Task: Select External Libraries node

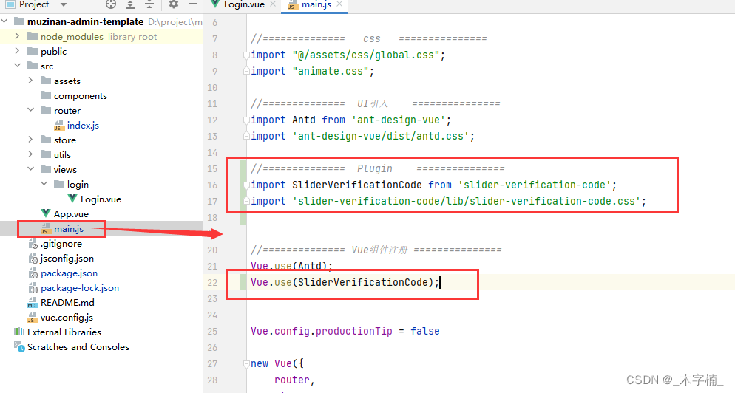Action: coord(64,332)
